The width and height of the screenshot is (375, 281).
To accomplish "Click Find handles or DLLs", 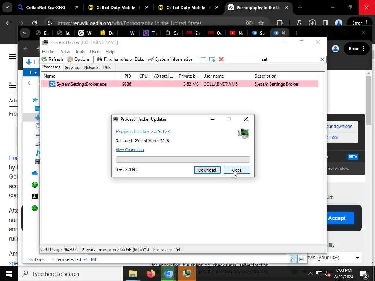I will pyautogui.click(x=120, y=59).
